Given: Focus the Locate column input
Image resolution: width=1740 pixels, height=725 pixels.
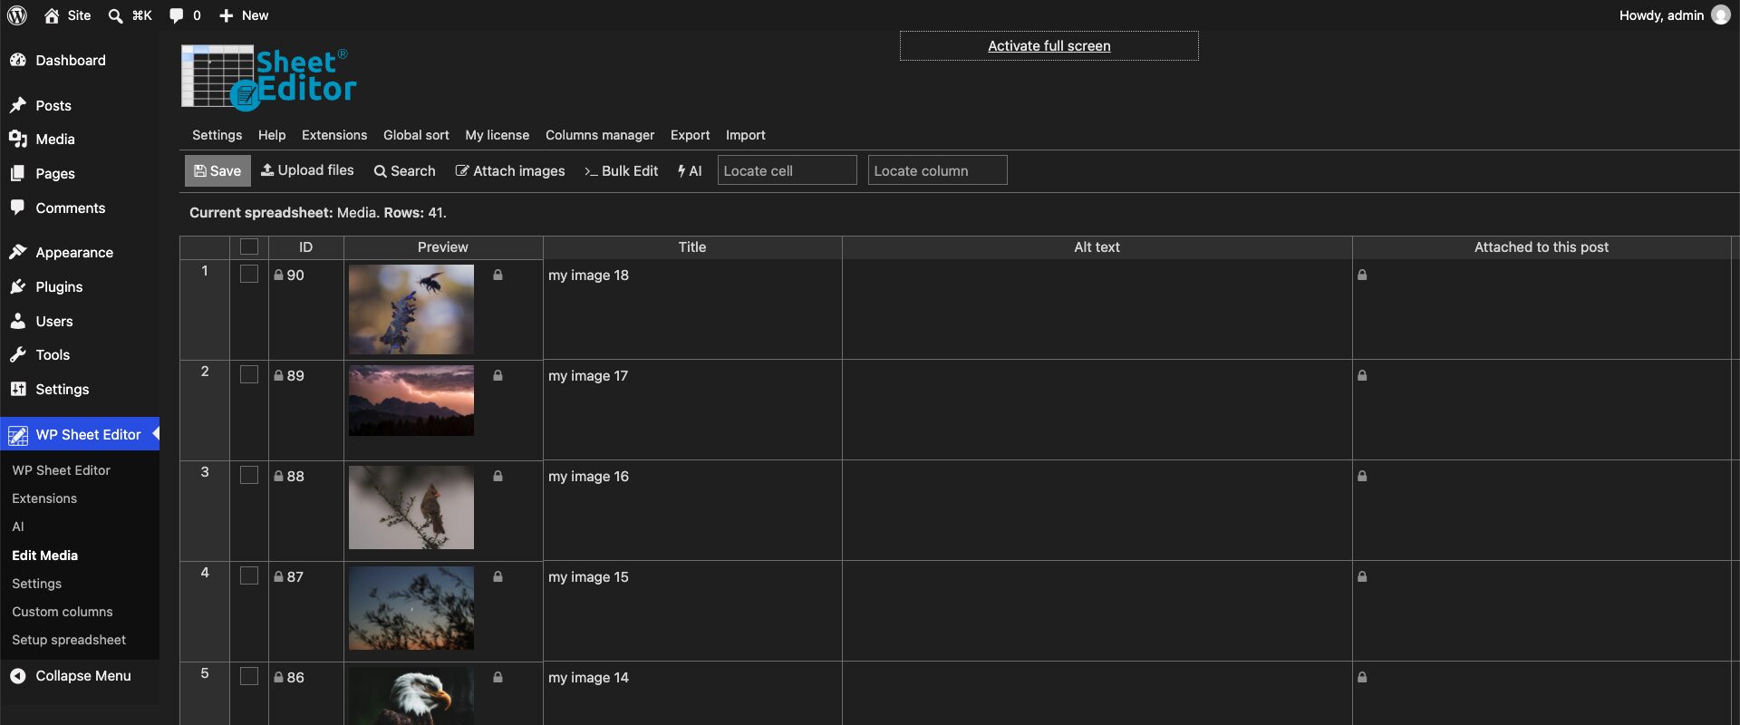Looking at the screenshot, I should point(937,170).
